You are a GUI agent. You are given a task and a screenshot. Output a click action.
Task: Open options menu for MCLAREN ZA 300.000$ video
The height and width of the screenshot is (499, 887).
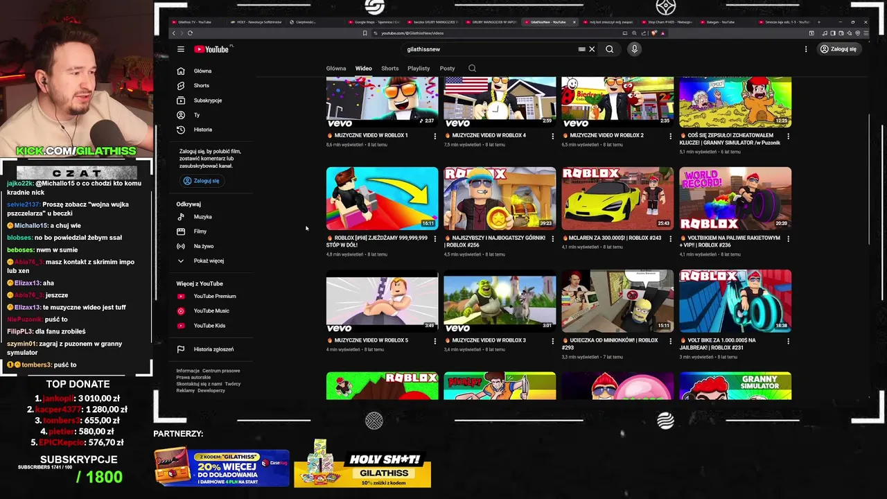coord(670,239)
